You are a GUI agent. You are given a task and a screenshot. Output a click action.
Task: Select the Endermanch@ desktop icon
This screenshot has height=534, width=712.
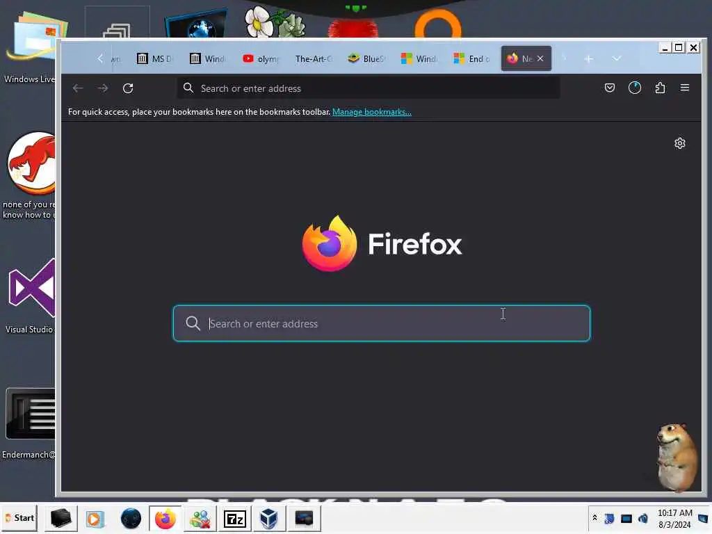(x=29, y=423)
